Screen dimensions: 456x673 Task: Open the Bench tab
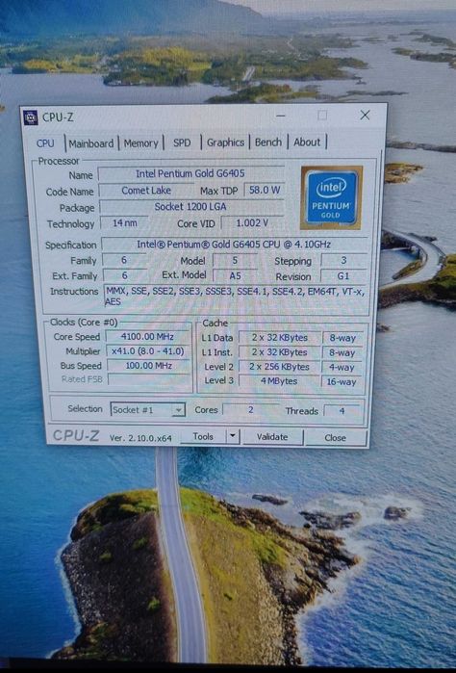pos(268,142)
